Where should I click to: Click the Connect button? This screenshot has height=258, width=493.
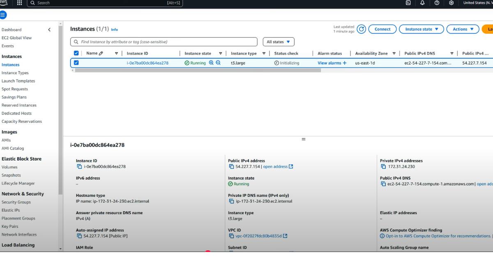382,29
